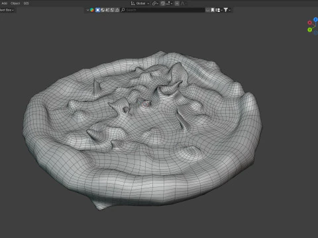Toggle the snapping magnet button

click(x=163, y=3)
